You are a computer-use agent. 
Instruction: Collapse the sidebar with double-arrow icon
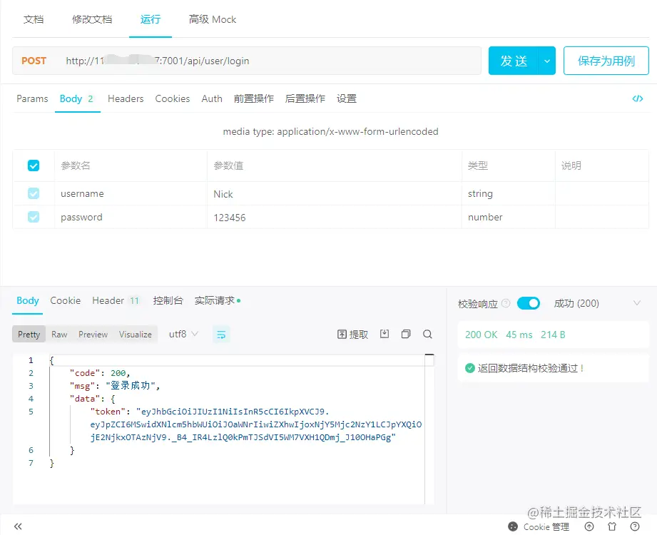(x=18, y=526)
